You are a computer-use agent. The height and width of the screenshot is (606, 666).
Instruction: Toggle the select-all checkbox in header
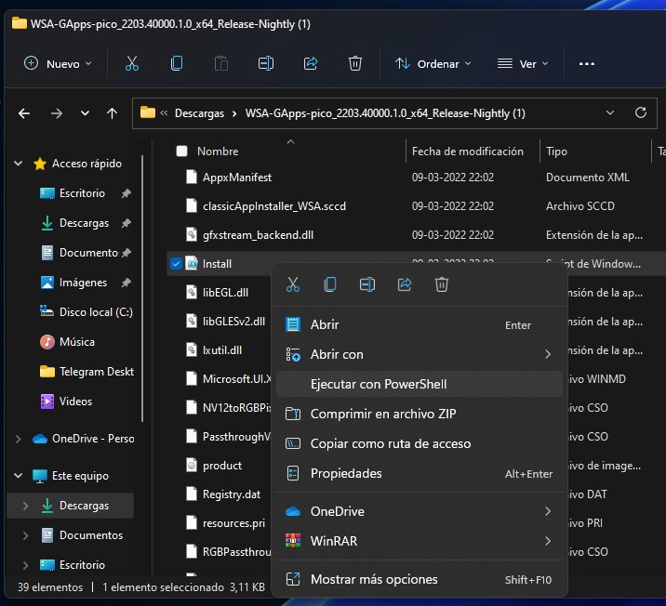[182, 151]
